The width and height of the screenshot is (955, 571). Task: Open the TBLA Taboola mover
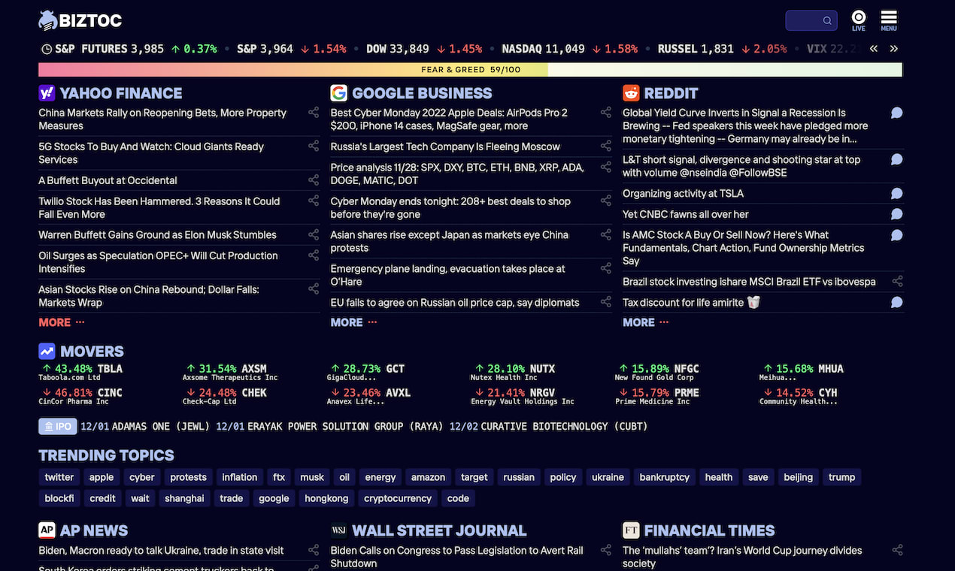click(x=81, y=372)
